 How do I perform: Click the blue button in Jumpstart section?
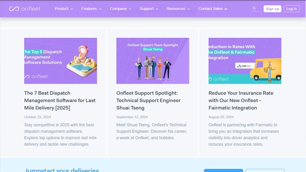click(x=223, y=170)
